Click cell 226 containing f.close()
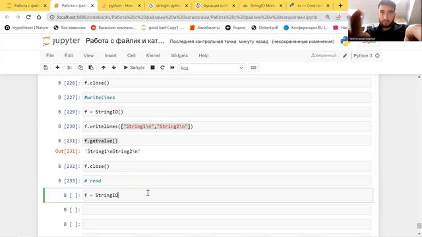422x237 pixels. coord(227,83)
